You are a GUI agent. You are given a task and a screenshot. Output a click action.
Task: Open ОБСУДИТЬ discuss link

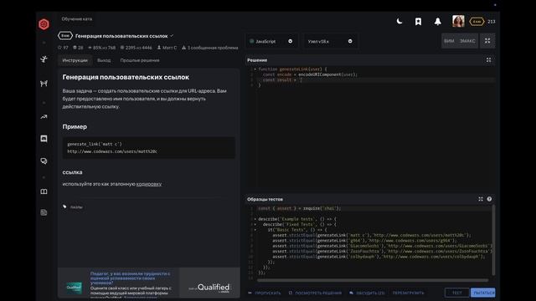tap(367, 293)
